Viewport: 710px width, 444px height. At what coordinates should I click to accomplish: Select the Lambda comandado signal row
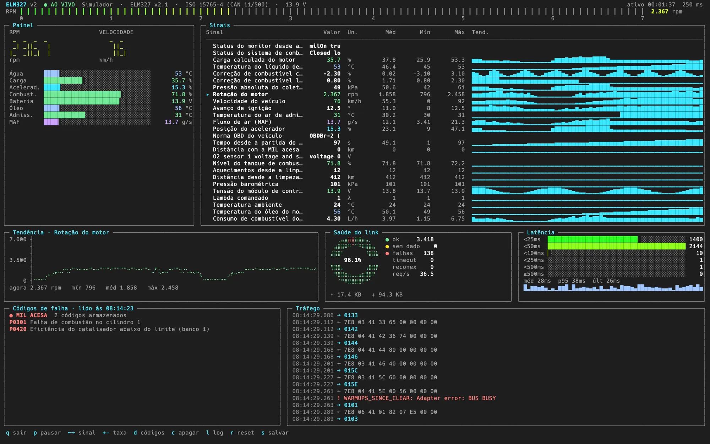point(454,198)
